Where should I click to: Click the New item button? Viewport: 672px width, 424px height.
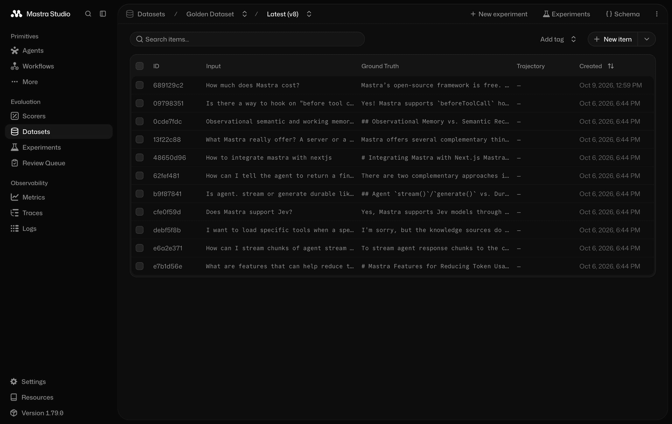pyautogui.click(x=613, y=39)
